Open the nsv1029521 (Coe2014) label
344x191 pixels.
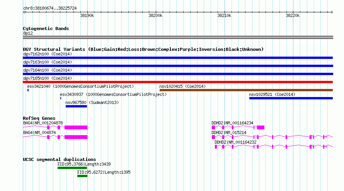(x=272, y=94)
